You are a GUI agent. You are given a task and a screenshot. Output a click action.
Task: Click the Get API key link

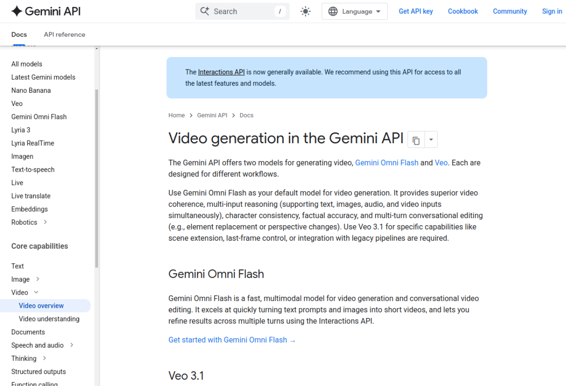pyautogui.click(x=416, y=11)
